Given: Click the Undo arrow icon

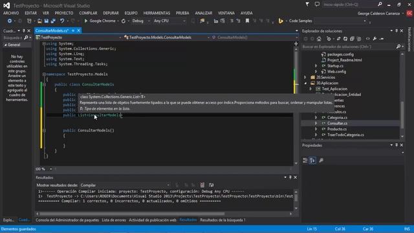Looking at the screenshot, I should (62, 21).
